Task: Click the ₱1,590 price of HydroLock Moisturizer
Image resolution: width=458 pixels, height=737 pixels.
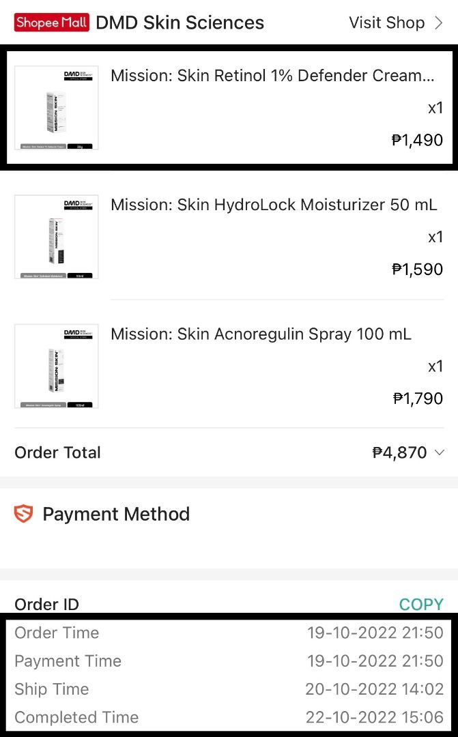Action: pos(417,270)
